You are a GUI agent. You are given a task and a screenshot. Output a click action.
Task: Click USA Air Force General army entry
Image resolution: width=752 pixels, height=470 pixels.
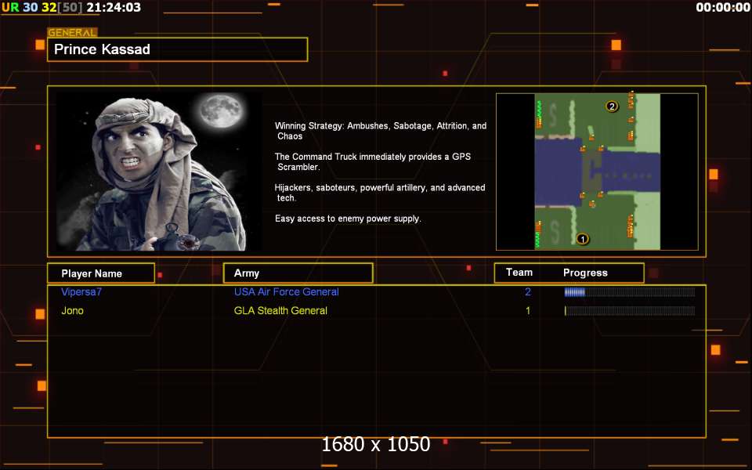(x=287, y=291)
